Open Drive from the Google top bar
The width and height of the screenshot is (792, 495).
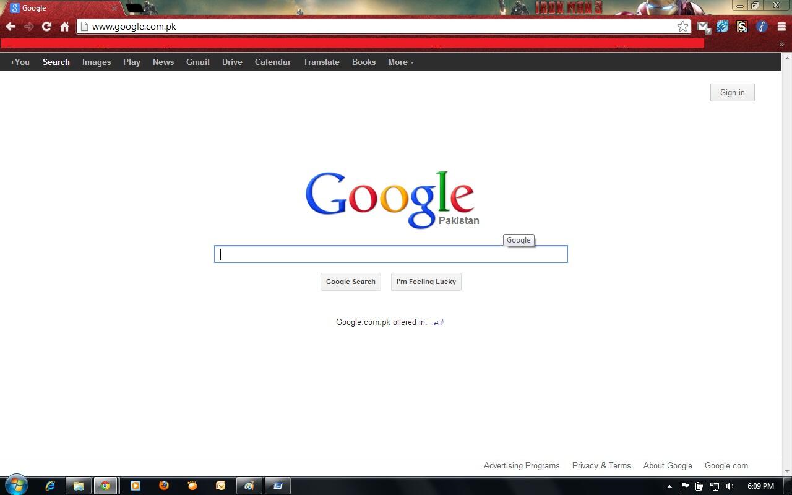[x=232, y=62]
